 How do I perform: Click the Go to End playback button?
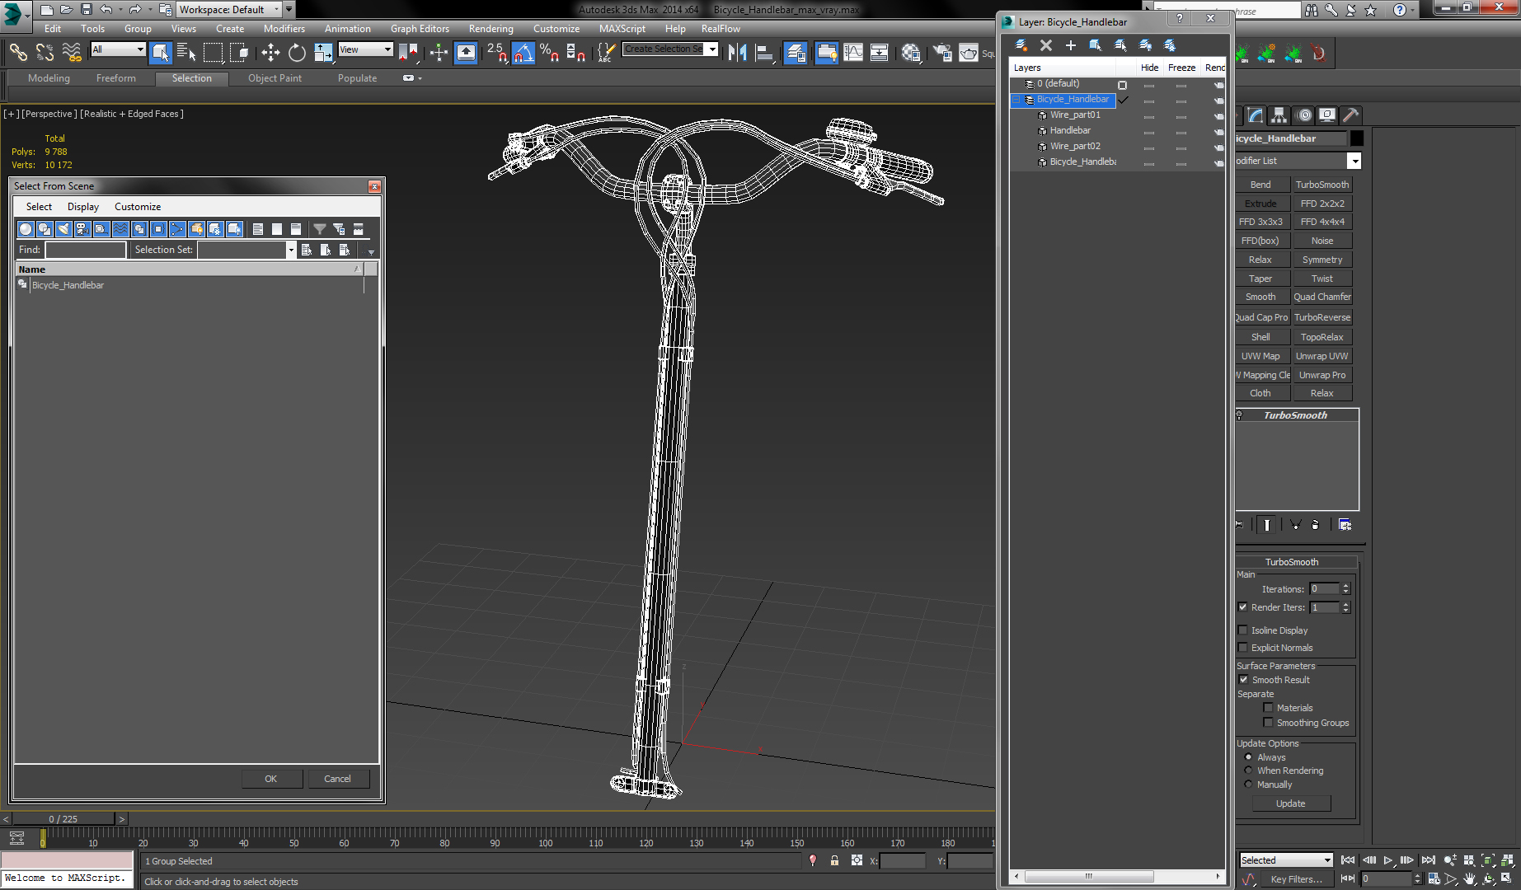1429,860
